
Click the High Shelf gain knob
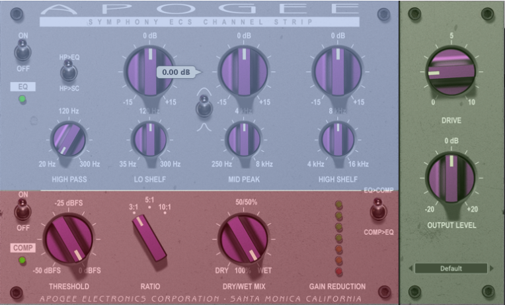coord(337,68)
